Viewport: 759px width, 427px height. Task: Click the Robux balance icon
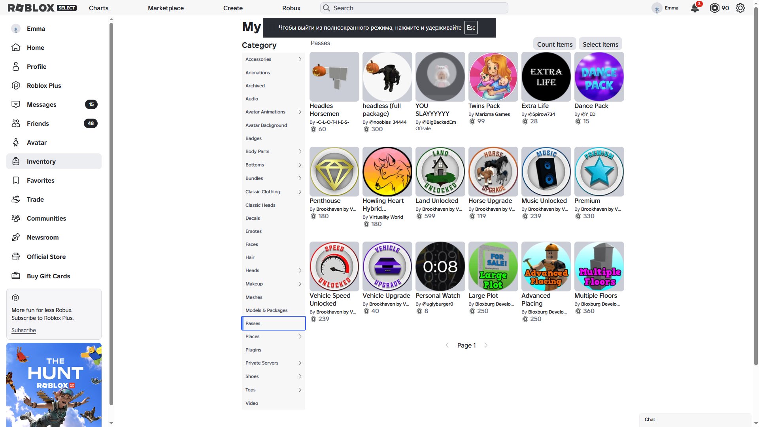[715, 8]
